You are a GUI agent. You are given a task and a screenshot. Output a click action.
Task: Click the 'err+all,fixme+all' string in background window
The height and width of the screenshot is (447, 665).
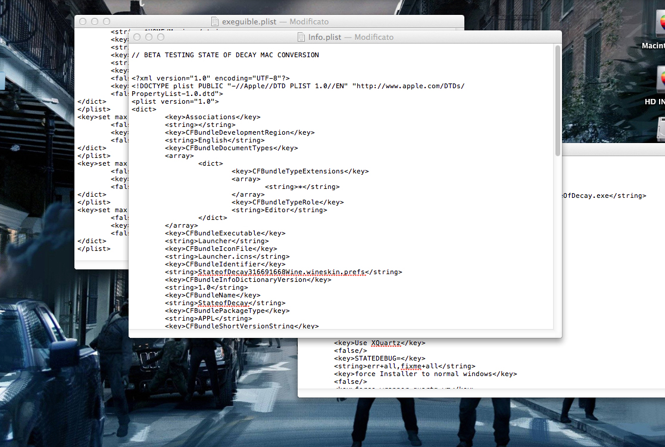[405, 367]
